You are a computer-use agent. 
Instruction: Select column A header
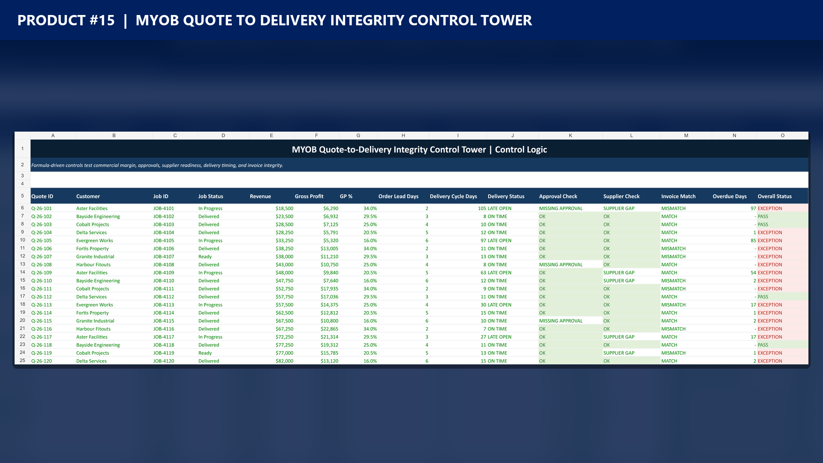[53, 135]
